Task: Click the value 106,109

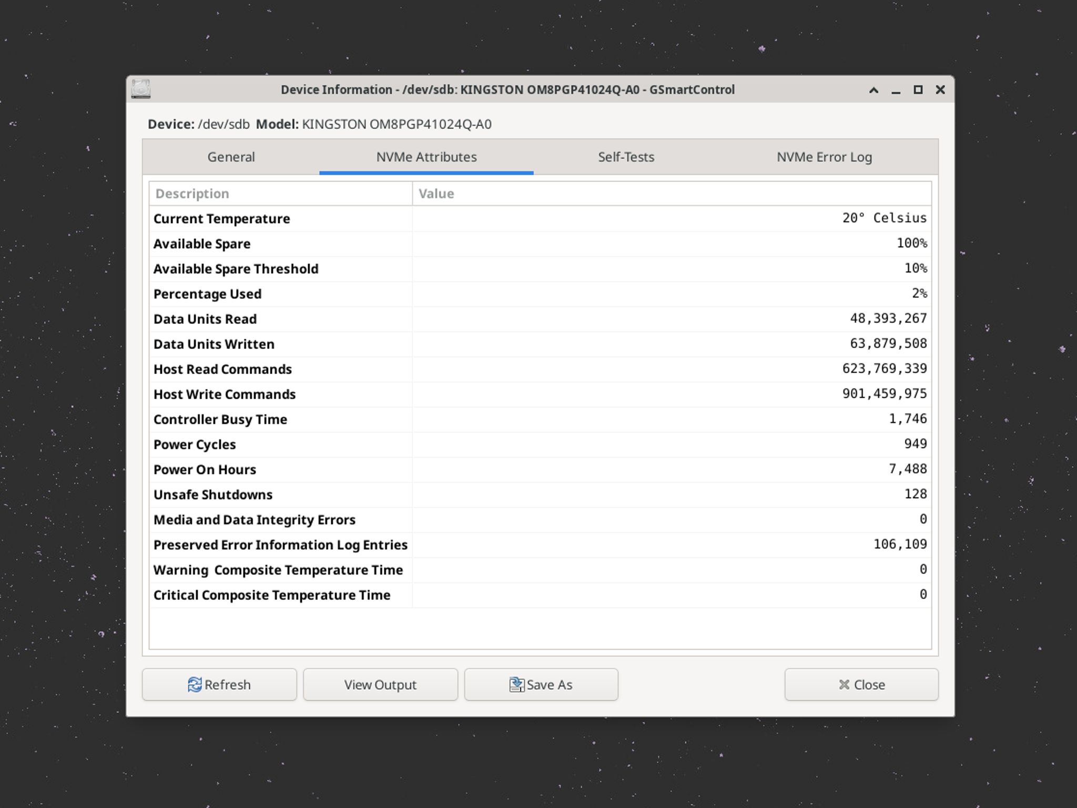Action: [900, 544]
